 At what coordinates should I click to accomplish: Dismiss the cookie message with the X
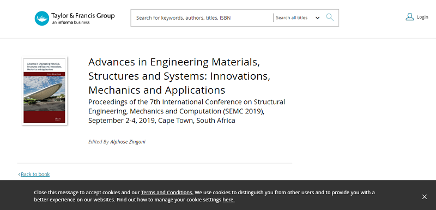coord(425,197)
